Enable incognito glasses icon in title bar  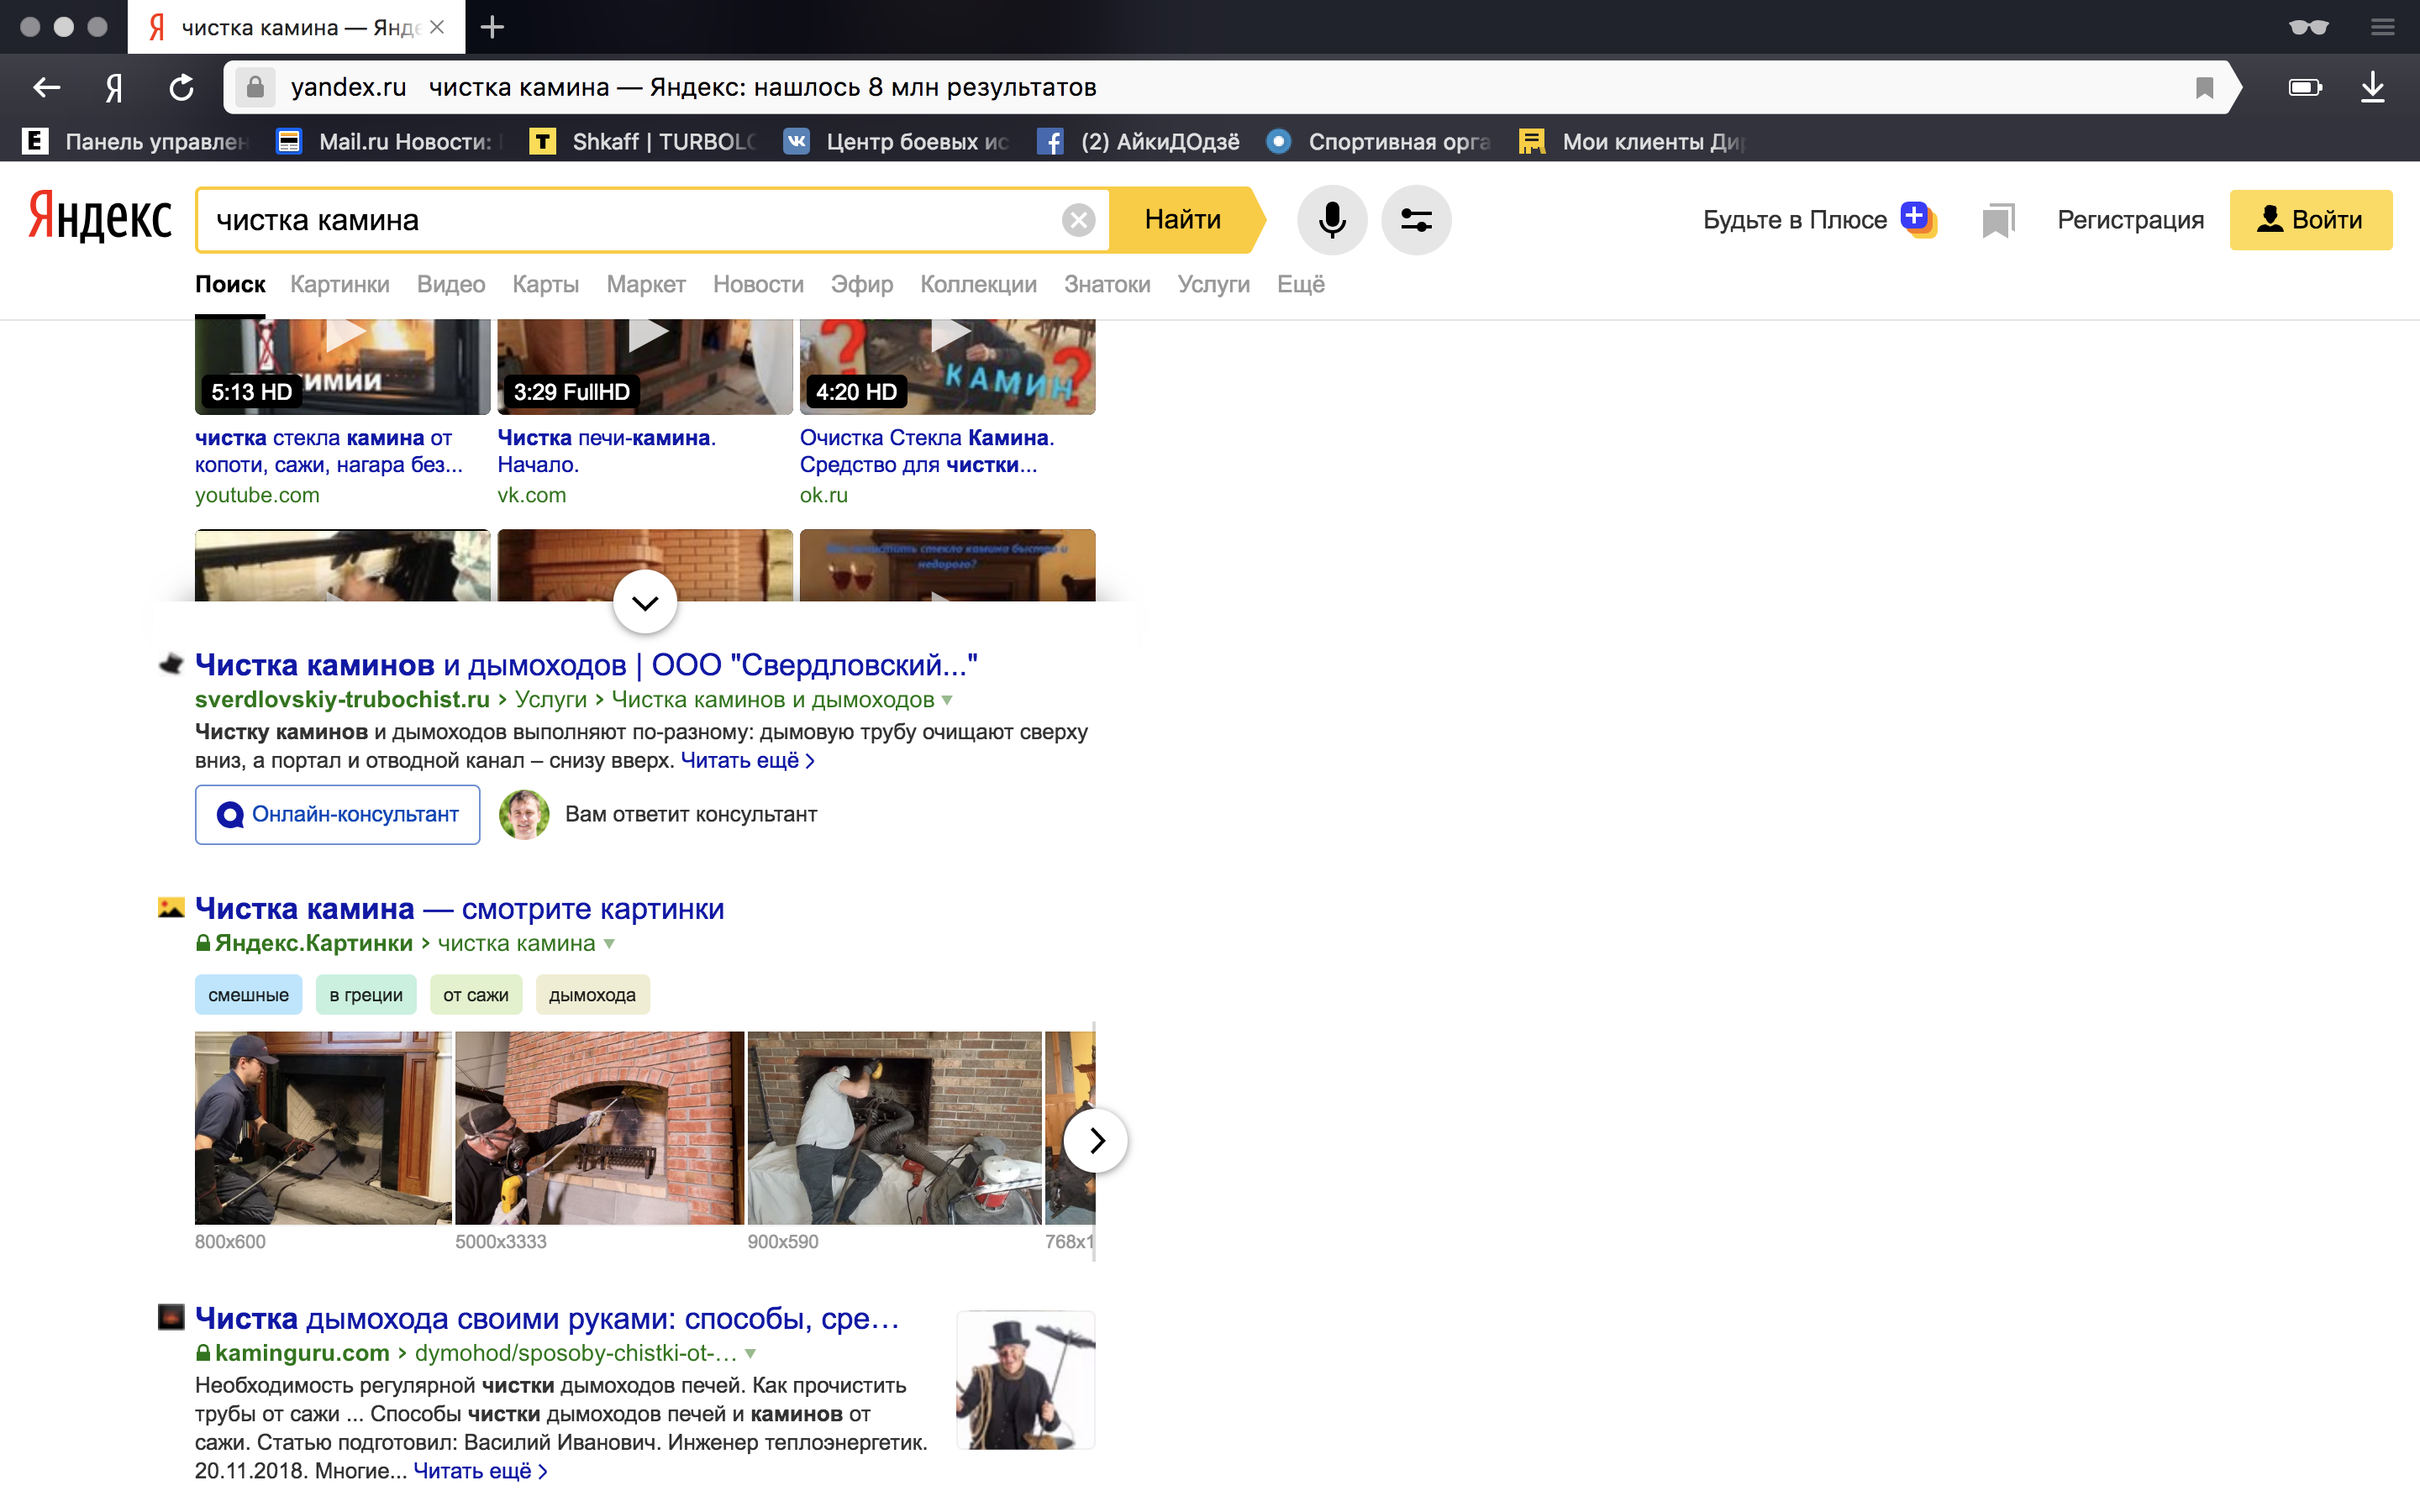pyautogui.click(x=2308, y=27)
